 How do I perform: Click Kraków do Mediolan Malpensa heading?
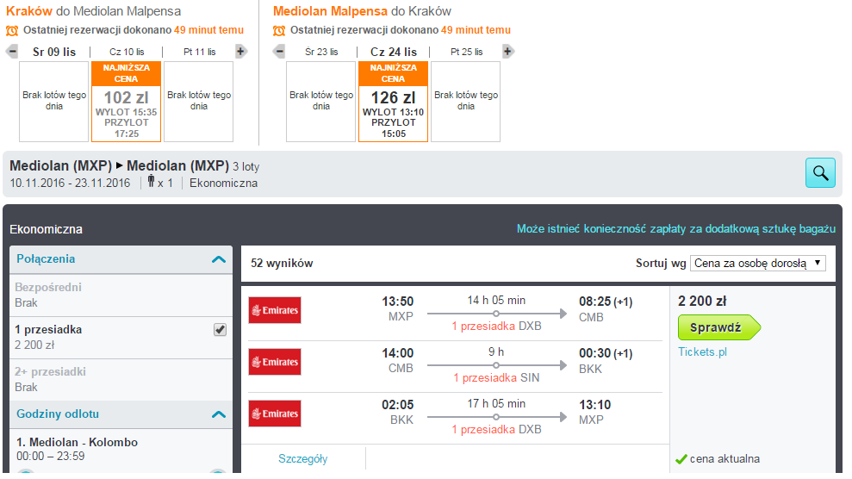[x=93, y=11]
